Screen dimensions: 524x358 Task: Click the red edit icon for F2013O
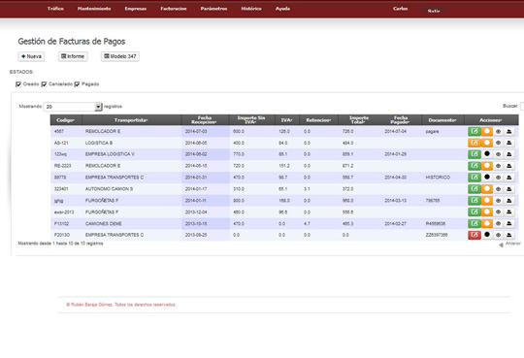click(475, 235)
